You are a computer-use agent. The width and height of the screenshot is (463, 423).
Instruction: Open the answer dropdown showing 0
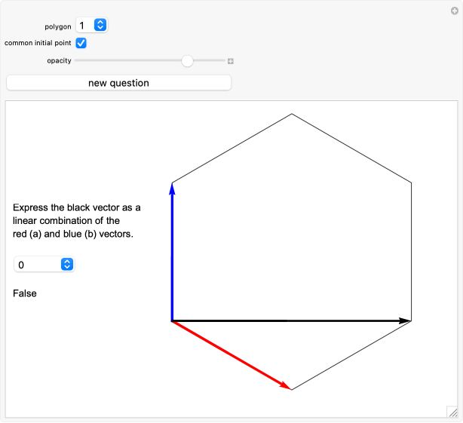pos(44,265)
